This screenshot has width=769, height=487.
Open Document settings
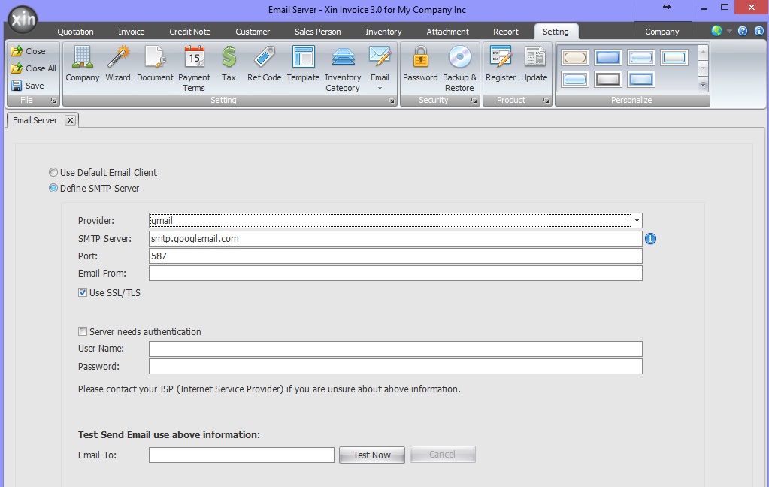155,64
